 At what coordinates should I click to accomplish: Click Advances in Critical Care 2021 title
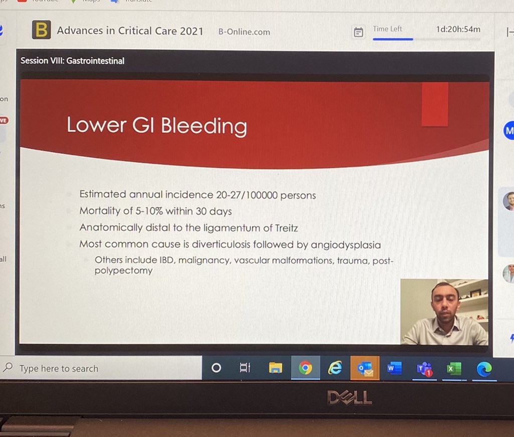click(130, 31)
